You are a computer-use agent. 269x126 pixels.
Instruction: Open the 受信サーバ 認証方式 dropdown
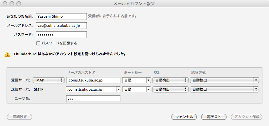point(224,80)
